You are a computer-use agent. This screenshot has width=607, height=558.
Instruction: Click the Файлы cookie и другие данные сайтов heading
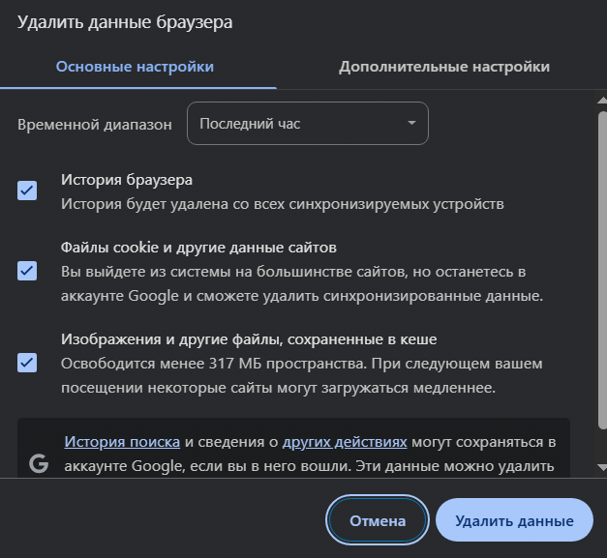tap(198, 248)
